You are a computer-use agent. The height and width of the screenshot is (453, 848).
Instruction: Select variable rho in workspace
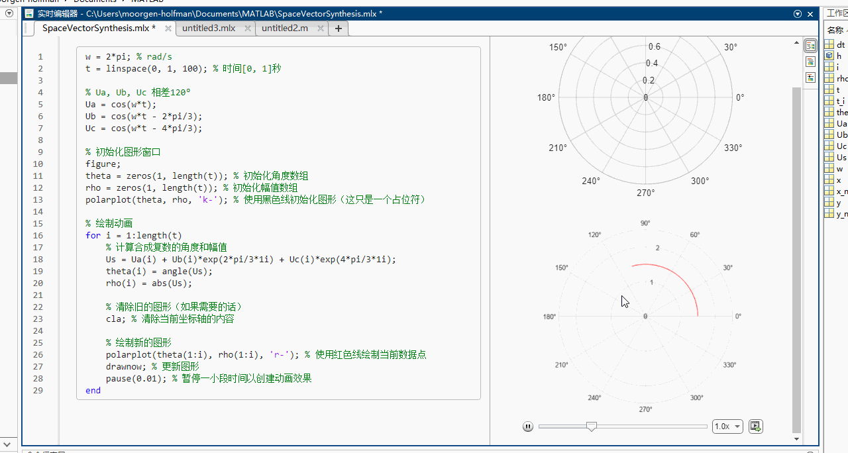point(836,78)
